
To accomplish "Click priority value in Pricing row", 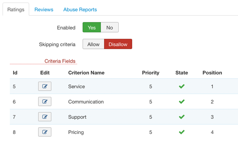I will pyautogui.click(x=150, y=132).
